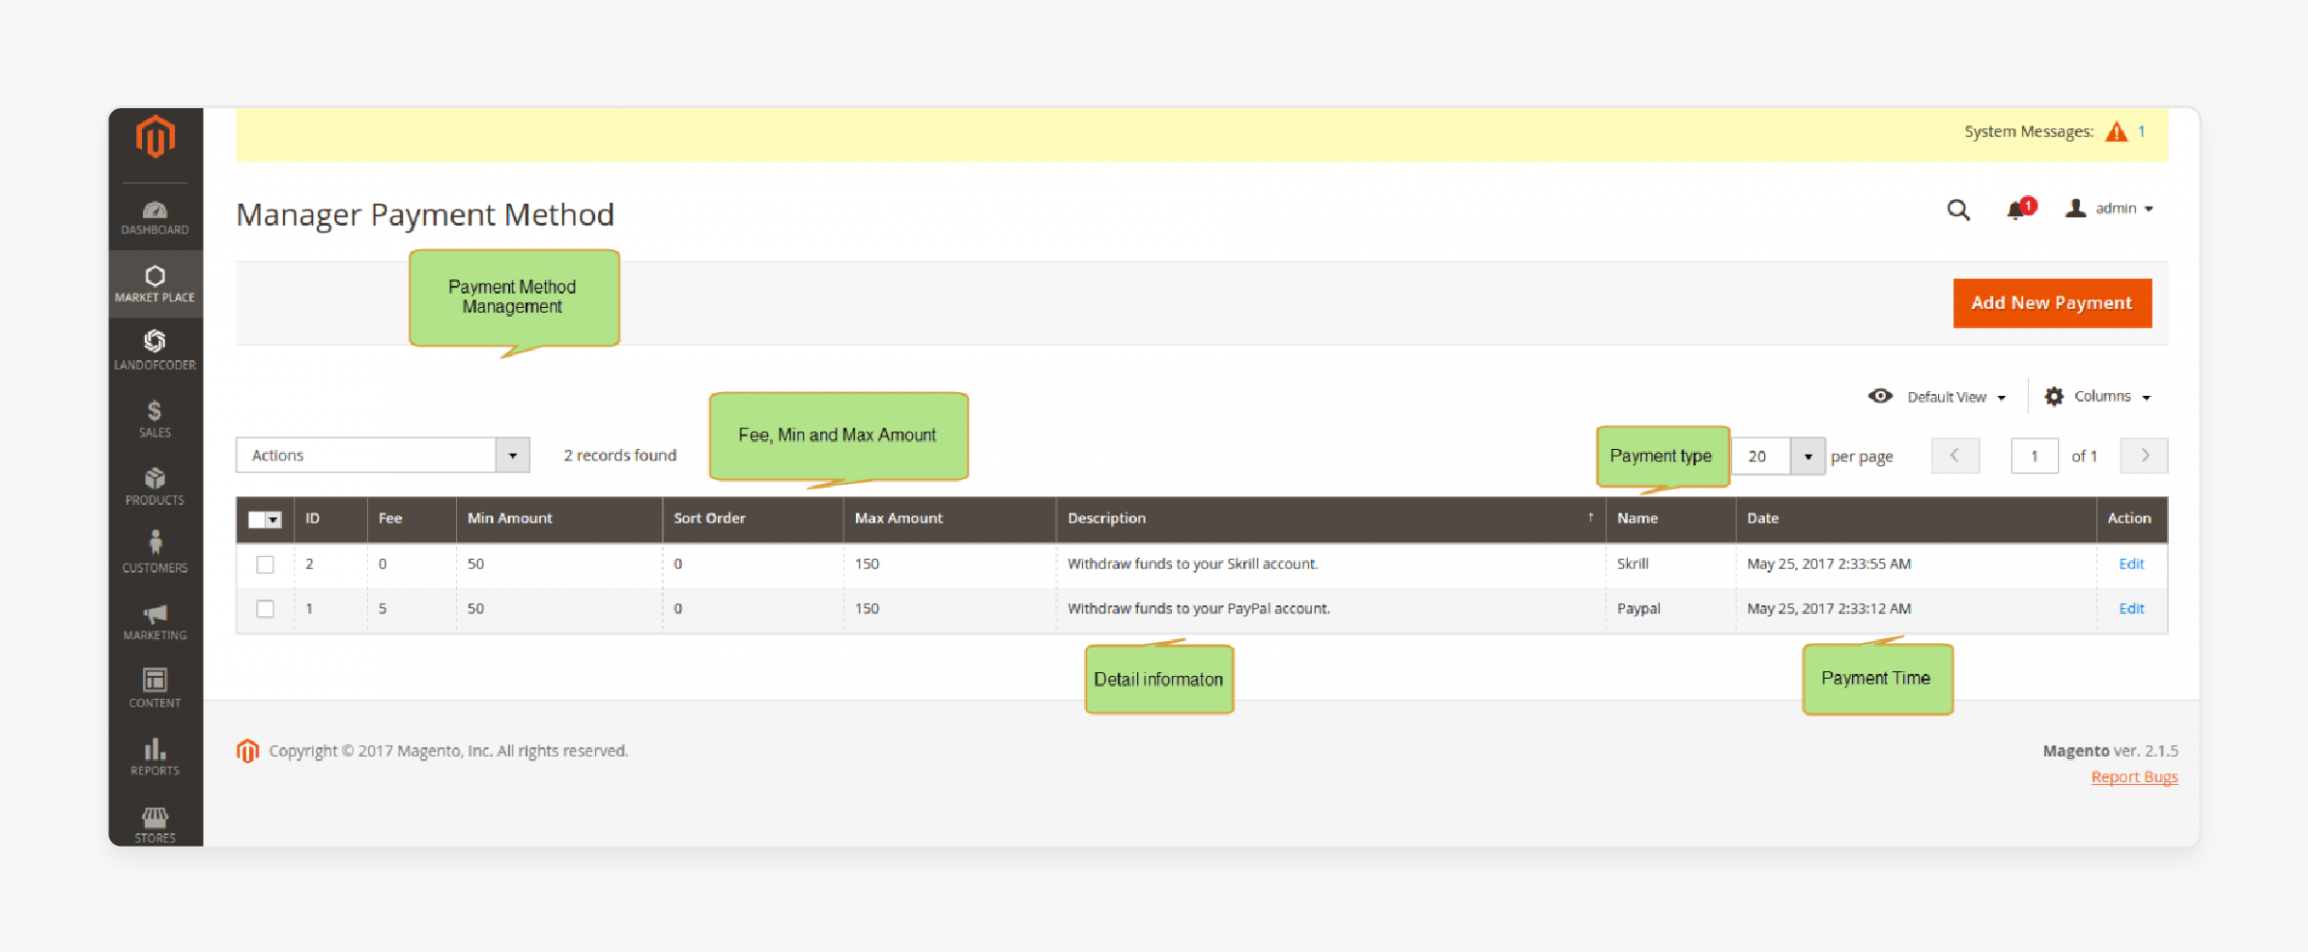
Task: Sort by the Max Amount column header
Action: pos(950,518)
